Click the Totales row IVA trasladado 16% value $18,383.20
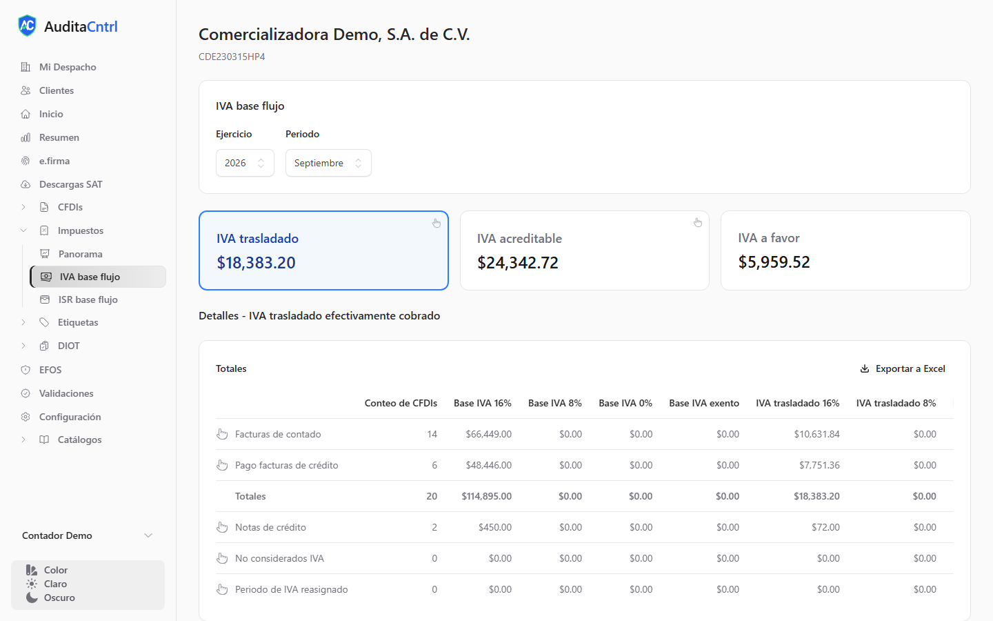This screenshot has width=993, height=621. [x=816, y=496]
